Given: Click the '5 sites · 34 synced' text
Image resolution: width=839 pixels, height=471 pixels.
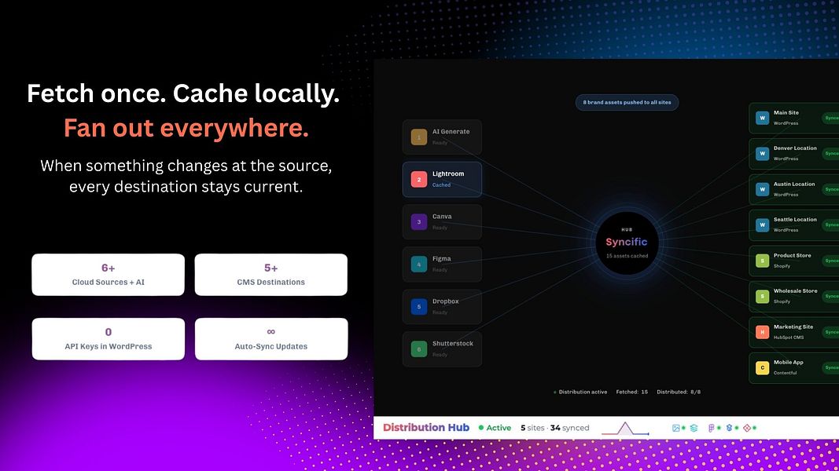Looking at the screenshot, I should [555, 428].
